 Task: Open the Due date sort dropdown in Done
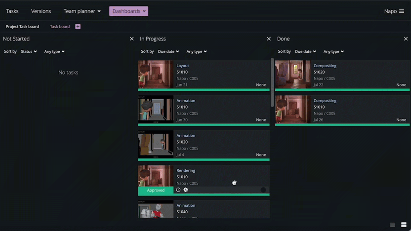pos(305,52)
